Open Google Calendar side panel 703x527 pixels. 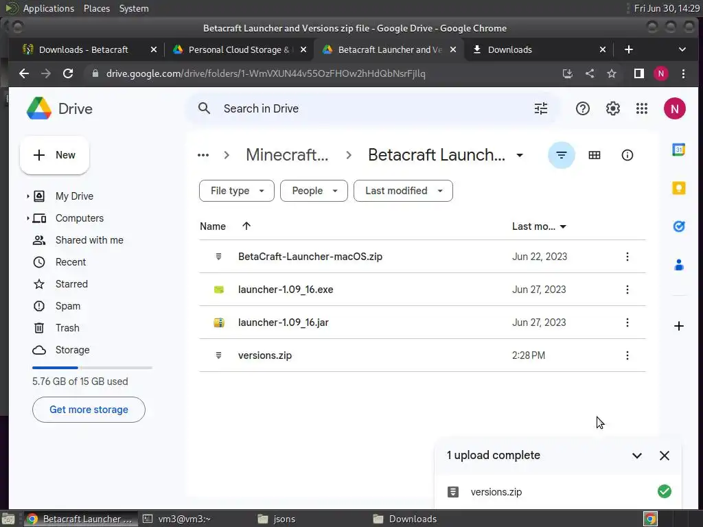tap(678, 149)
